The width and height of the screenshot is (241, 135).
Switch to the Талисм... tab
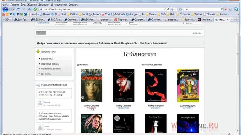click(188, 19)
